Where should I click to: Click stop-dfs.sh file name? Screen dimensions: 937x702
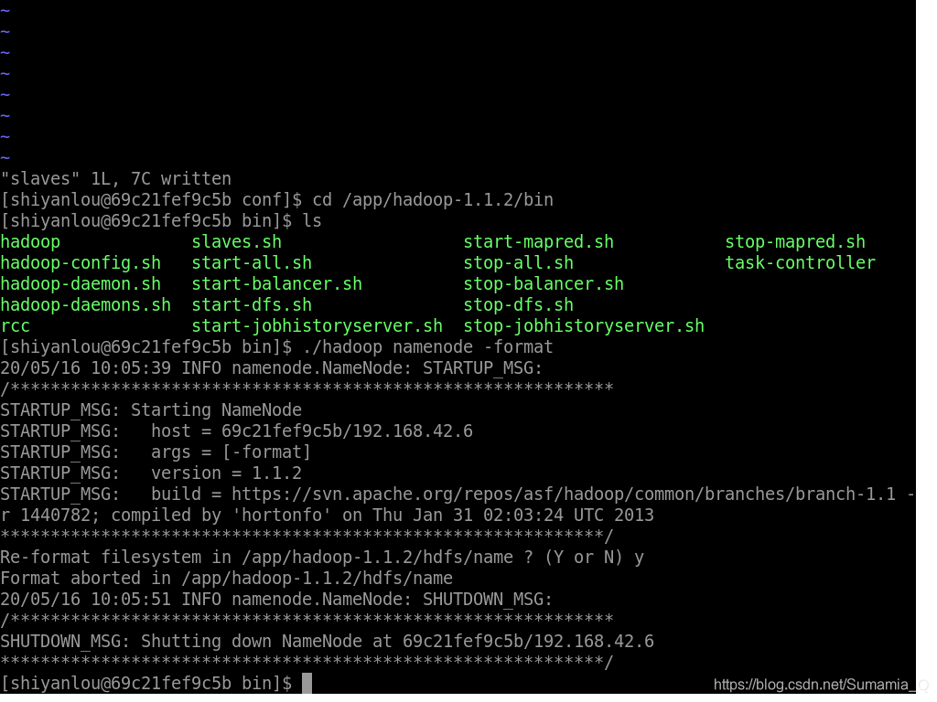(518, 305)
